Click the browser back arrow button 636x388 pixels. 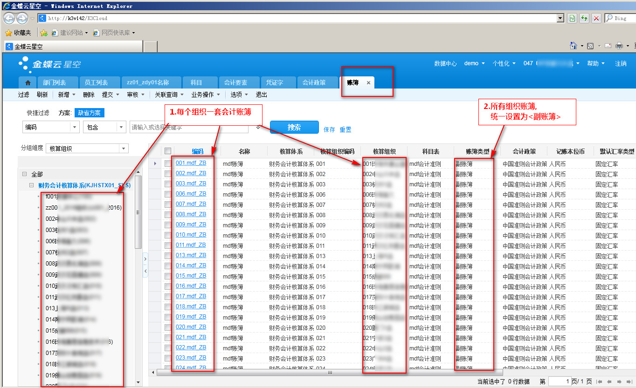pyautogui.click(x=9, y=18)
